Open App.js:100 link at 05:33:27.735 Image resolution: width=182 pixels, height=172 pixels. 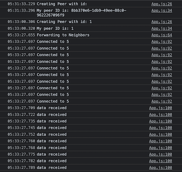click(x=161, y=121)
